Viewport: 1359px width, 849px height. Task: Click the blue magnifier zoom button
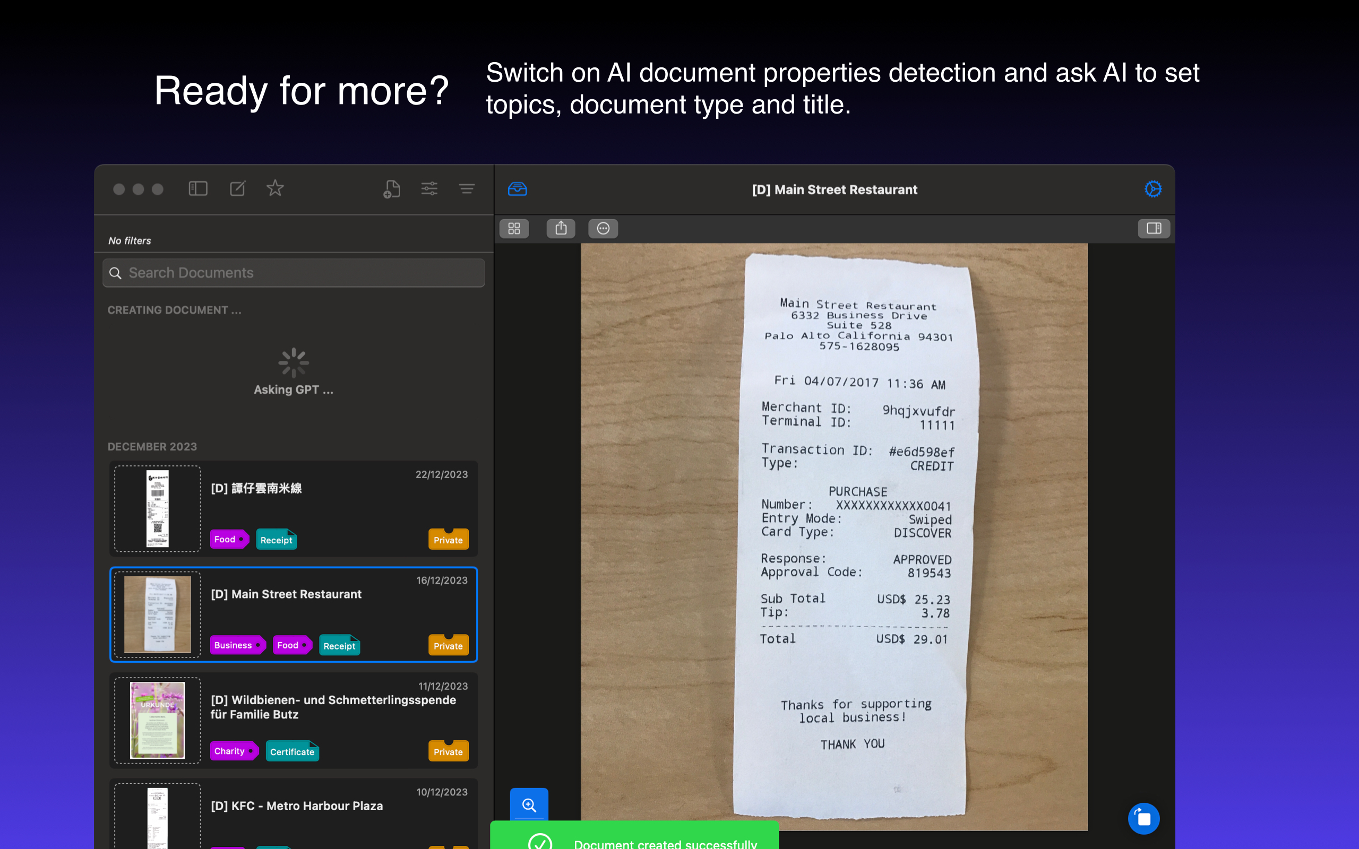[x=529, y=804]
